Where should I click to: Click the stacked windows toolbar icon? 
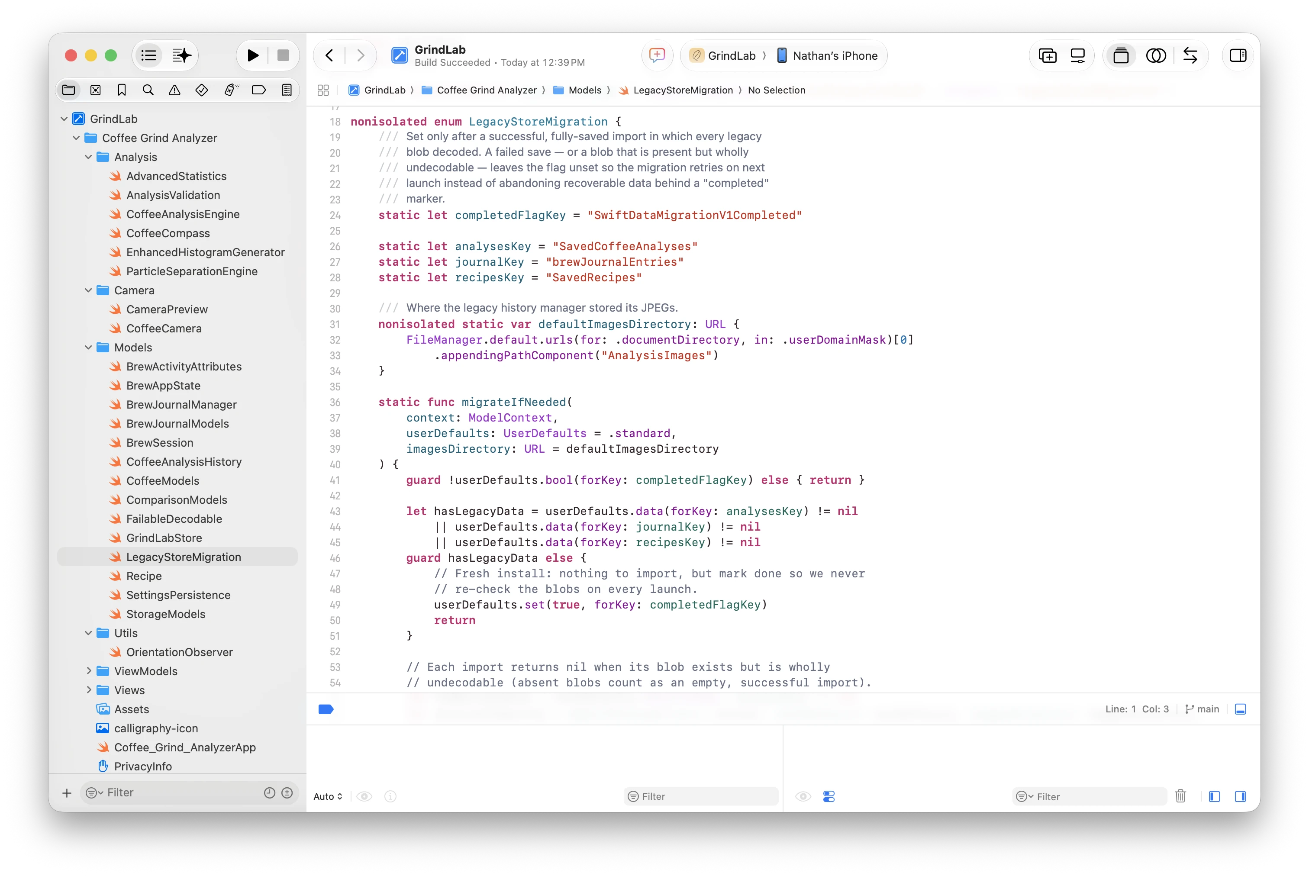coord(1121,55)
